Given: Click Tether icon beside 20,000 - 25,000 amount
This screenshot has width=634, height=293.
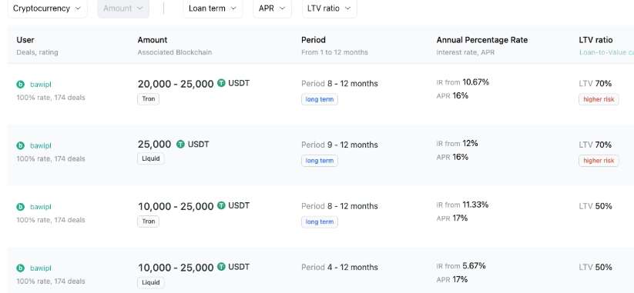Looking at the screenshot, I should pyautogui.click(x=221, y=83).
